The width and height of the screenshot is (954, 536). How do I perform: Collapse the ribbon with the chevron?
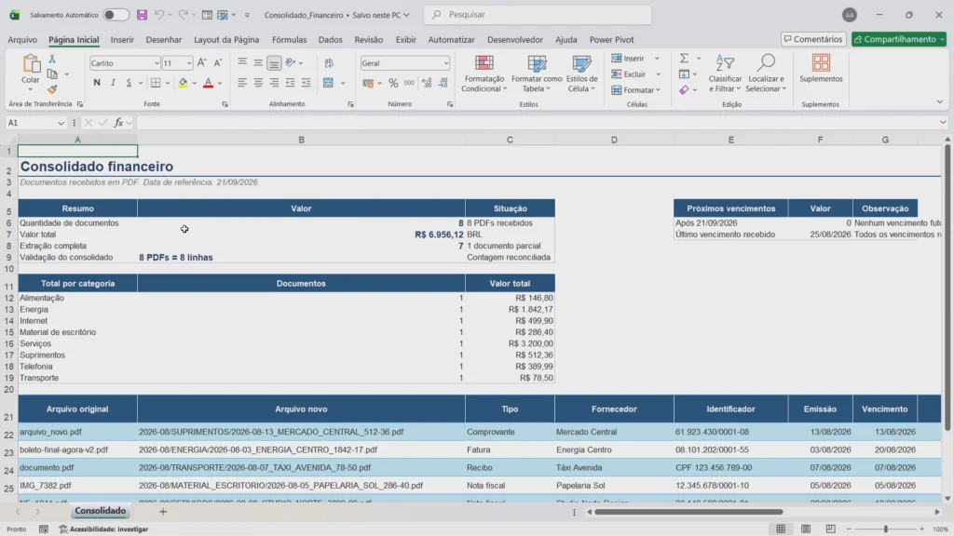pos(940,102)
